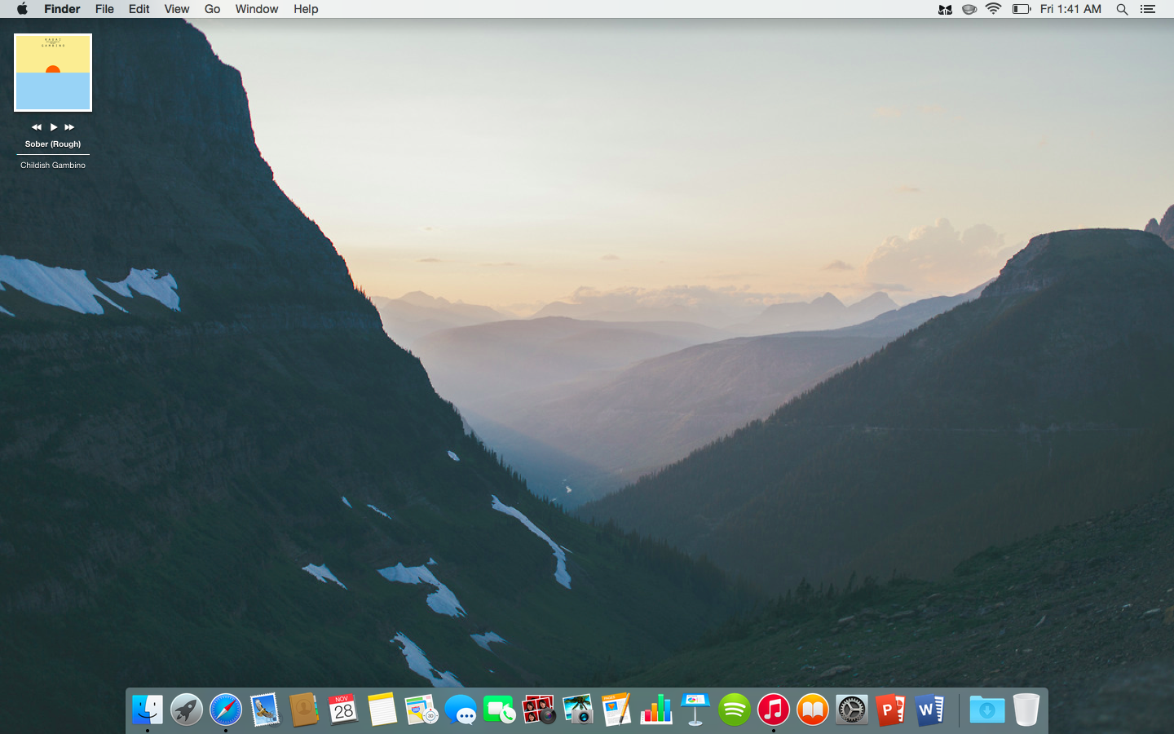Click the coffee cup menu bar icon

(x=969, y=9)
